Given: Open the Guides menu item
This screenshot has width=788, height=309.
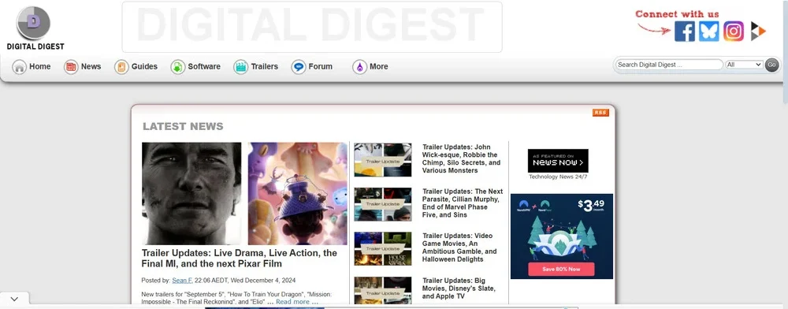Looking at the screenshot, I should (x=144, y=66).
